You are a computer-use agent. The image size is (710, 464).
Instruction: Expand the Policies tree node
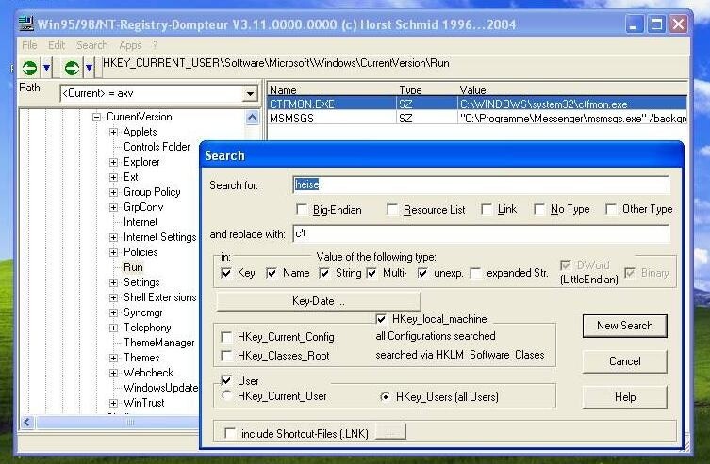coord(113,252)
